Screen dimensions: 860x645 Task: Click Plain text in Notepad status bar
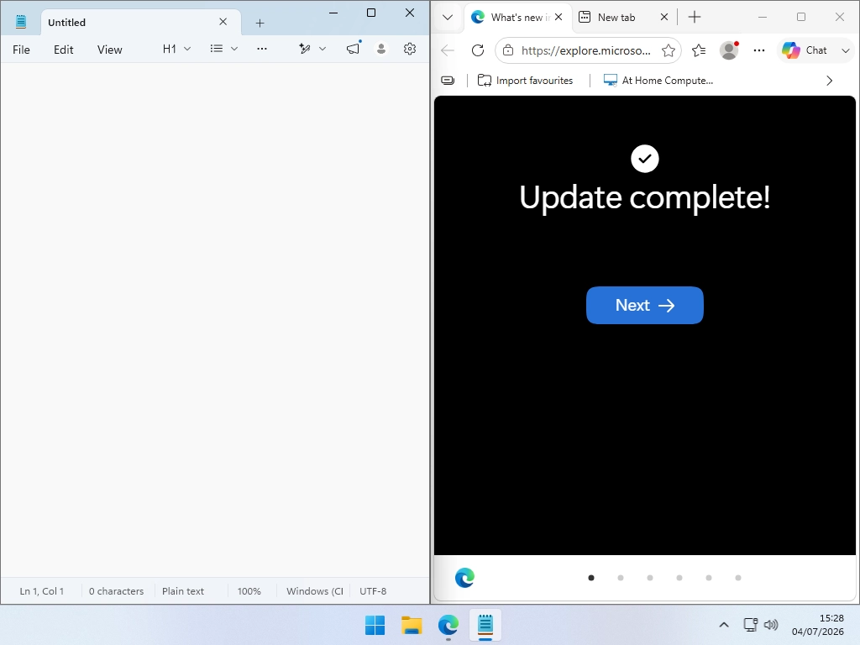coord(183,591)
